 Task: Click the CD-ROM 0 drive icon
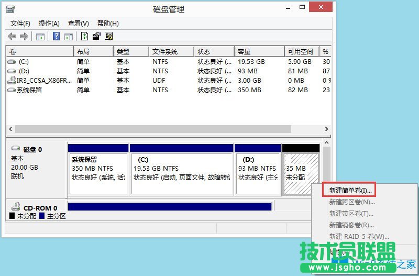[16, 206]
